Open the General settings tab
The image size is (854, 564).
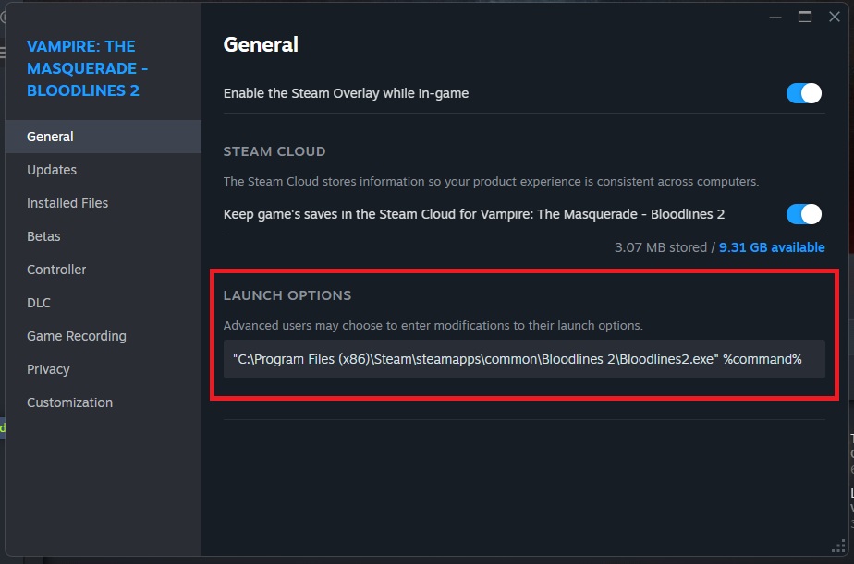(x=51, y=137)
